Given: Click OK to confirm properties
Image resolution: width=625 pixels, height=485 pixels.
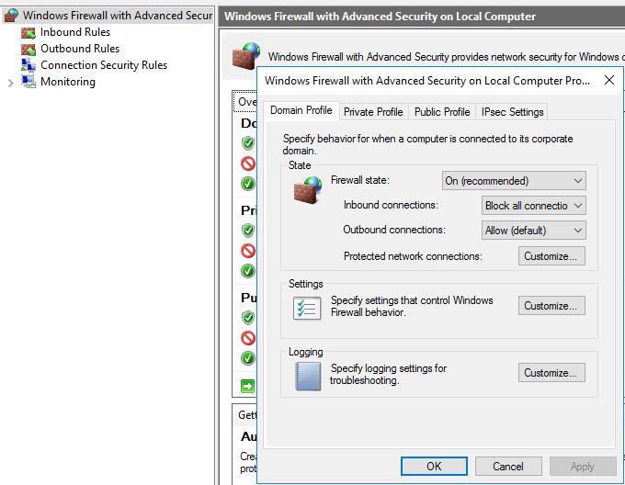Looking at the screenshot, I should point(434,467).
